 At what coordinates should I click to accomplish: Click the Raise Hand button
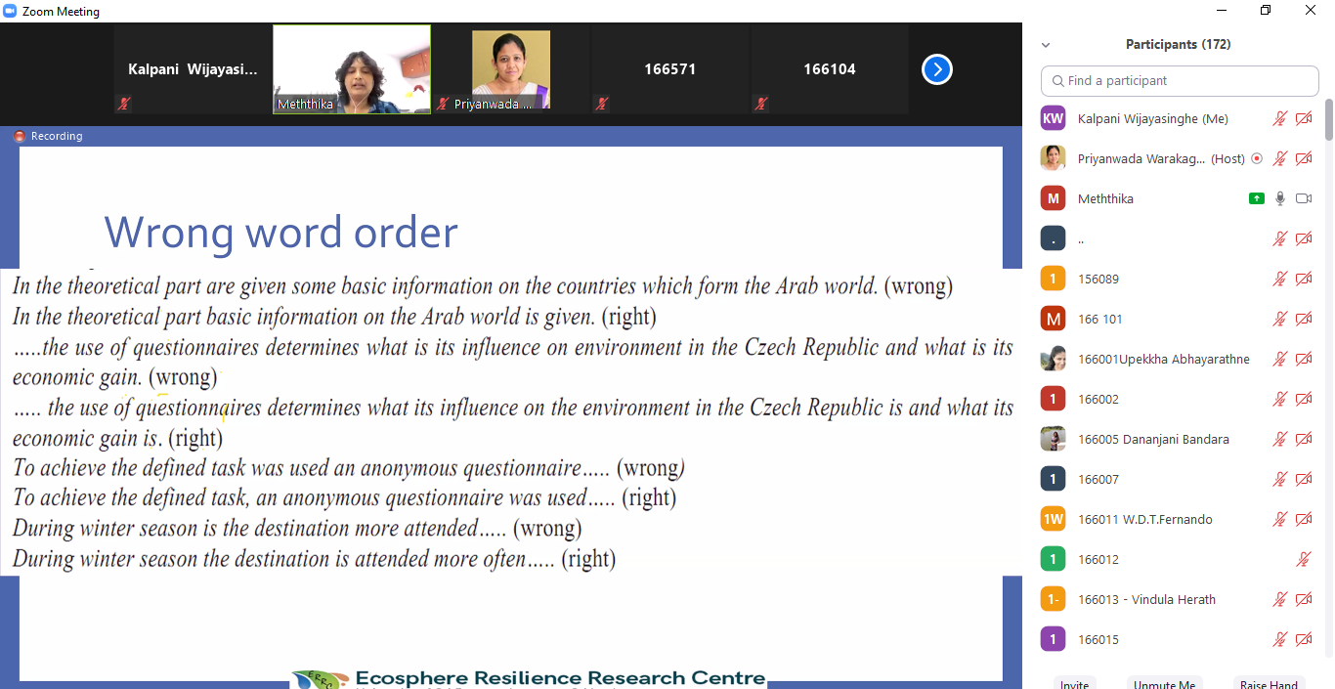[x=1269, y=683]
